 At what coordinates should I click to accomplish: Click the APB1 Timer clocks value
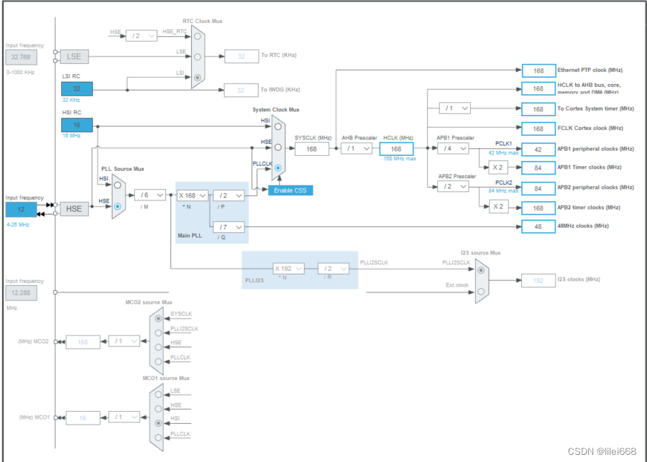coord(538,168)
